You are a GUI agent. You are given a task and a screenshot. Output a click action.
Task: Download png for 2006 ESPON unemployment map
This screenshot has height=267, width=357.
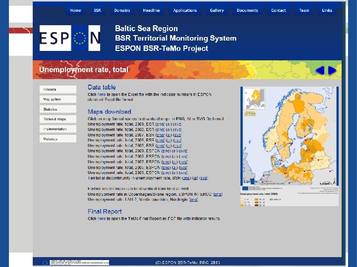point(166,168)
